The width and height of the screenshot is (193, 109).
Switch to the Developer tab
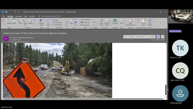19,16
